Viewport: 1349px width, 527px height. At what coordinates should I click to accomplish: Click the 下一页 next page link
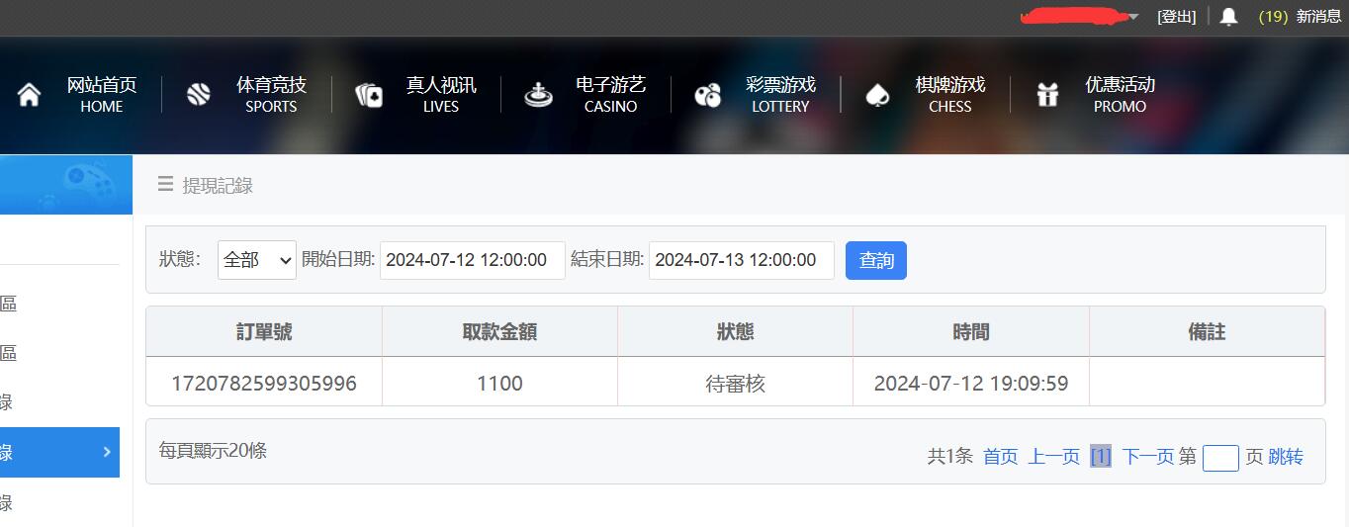coord(1147,457)
